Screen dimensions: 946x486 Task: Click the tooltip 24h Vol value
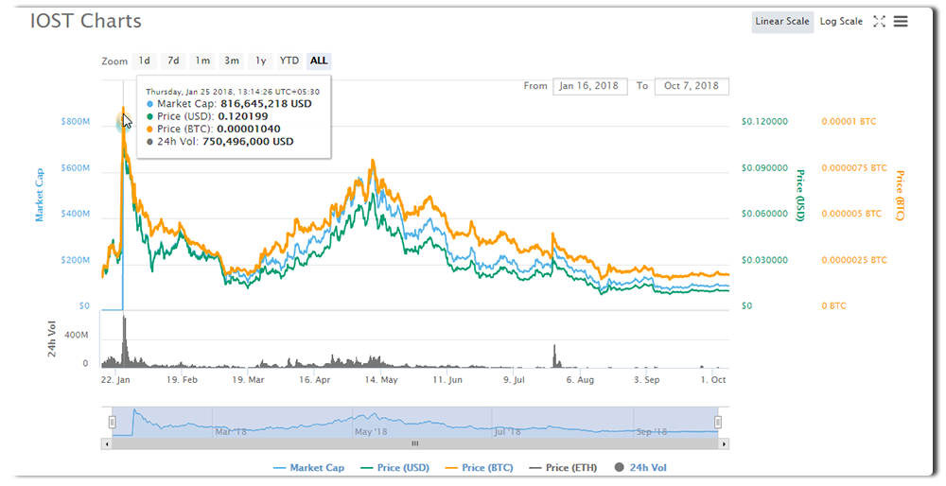[x=248, y=142]
